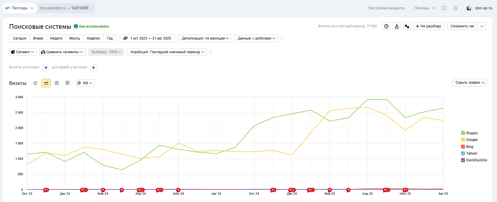Open the Данные: с роботами dropdown
Image resolution: width=497 pixels, height=202 pixels.
tap(256, 38)
